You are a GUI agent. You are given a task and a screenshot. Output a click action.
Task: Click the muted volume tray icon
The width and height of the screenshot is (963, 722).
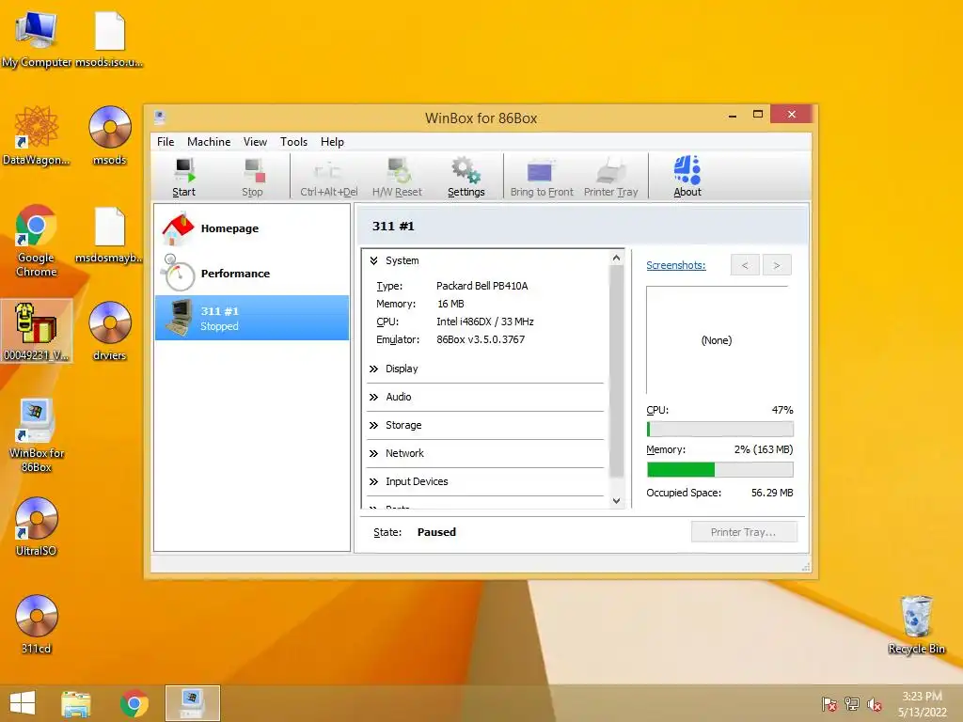[x=874, y=704]
